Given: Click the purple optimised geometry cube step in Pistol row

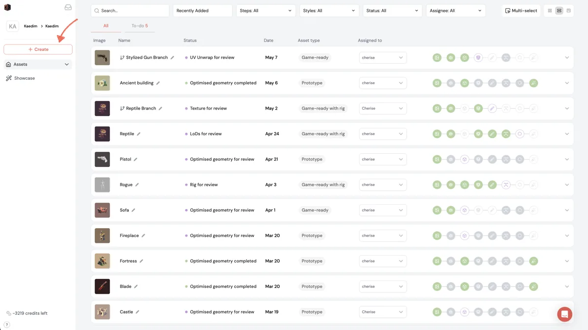Looking at the screenshot, I should click(465, 160).
